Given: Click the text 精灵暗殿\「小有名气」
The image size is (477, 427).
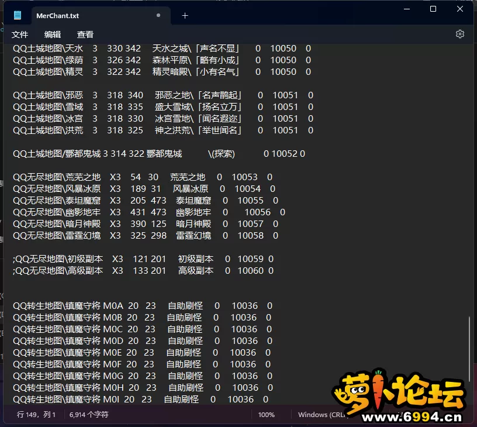Looking at the screenshot, I should click(x=196, y=72).
